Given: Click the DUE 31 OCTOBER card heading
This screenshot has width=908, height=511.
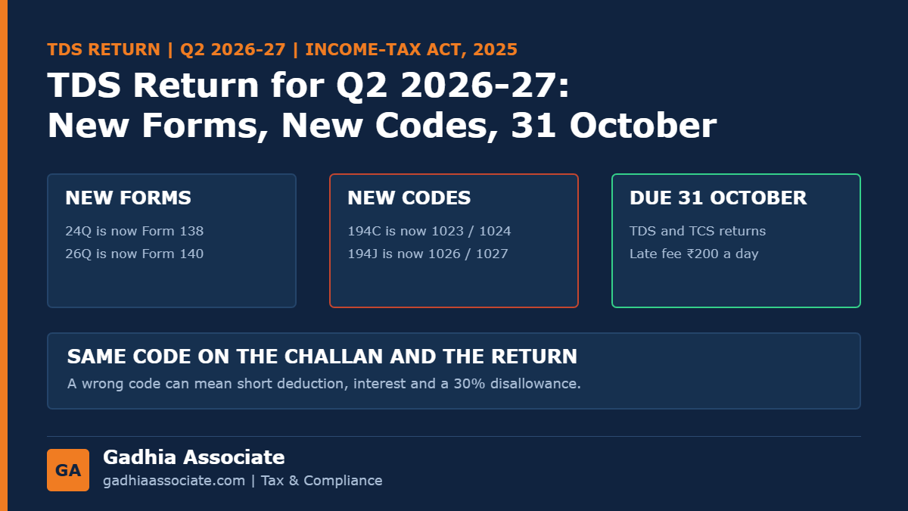Looking at the screenshot, I should pyautogui.click(x=718, y=198).
